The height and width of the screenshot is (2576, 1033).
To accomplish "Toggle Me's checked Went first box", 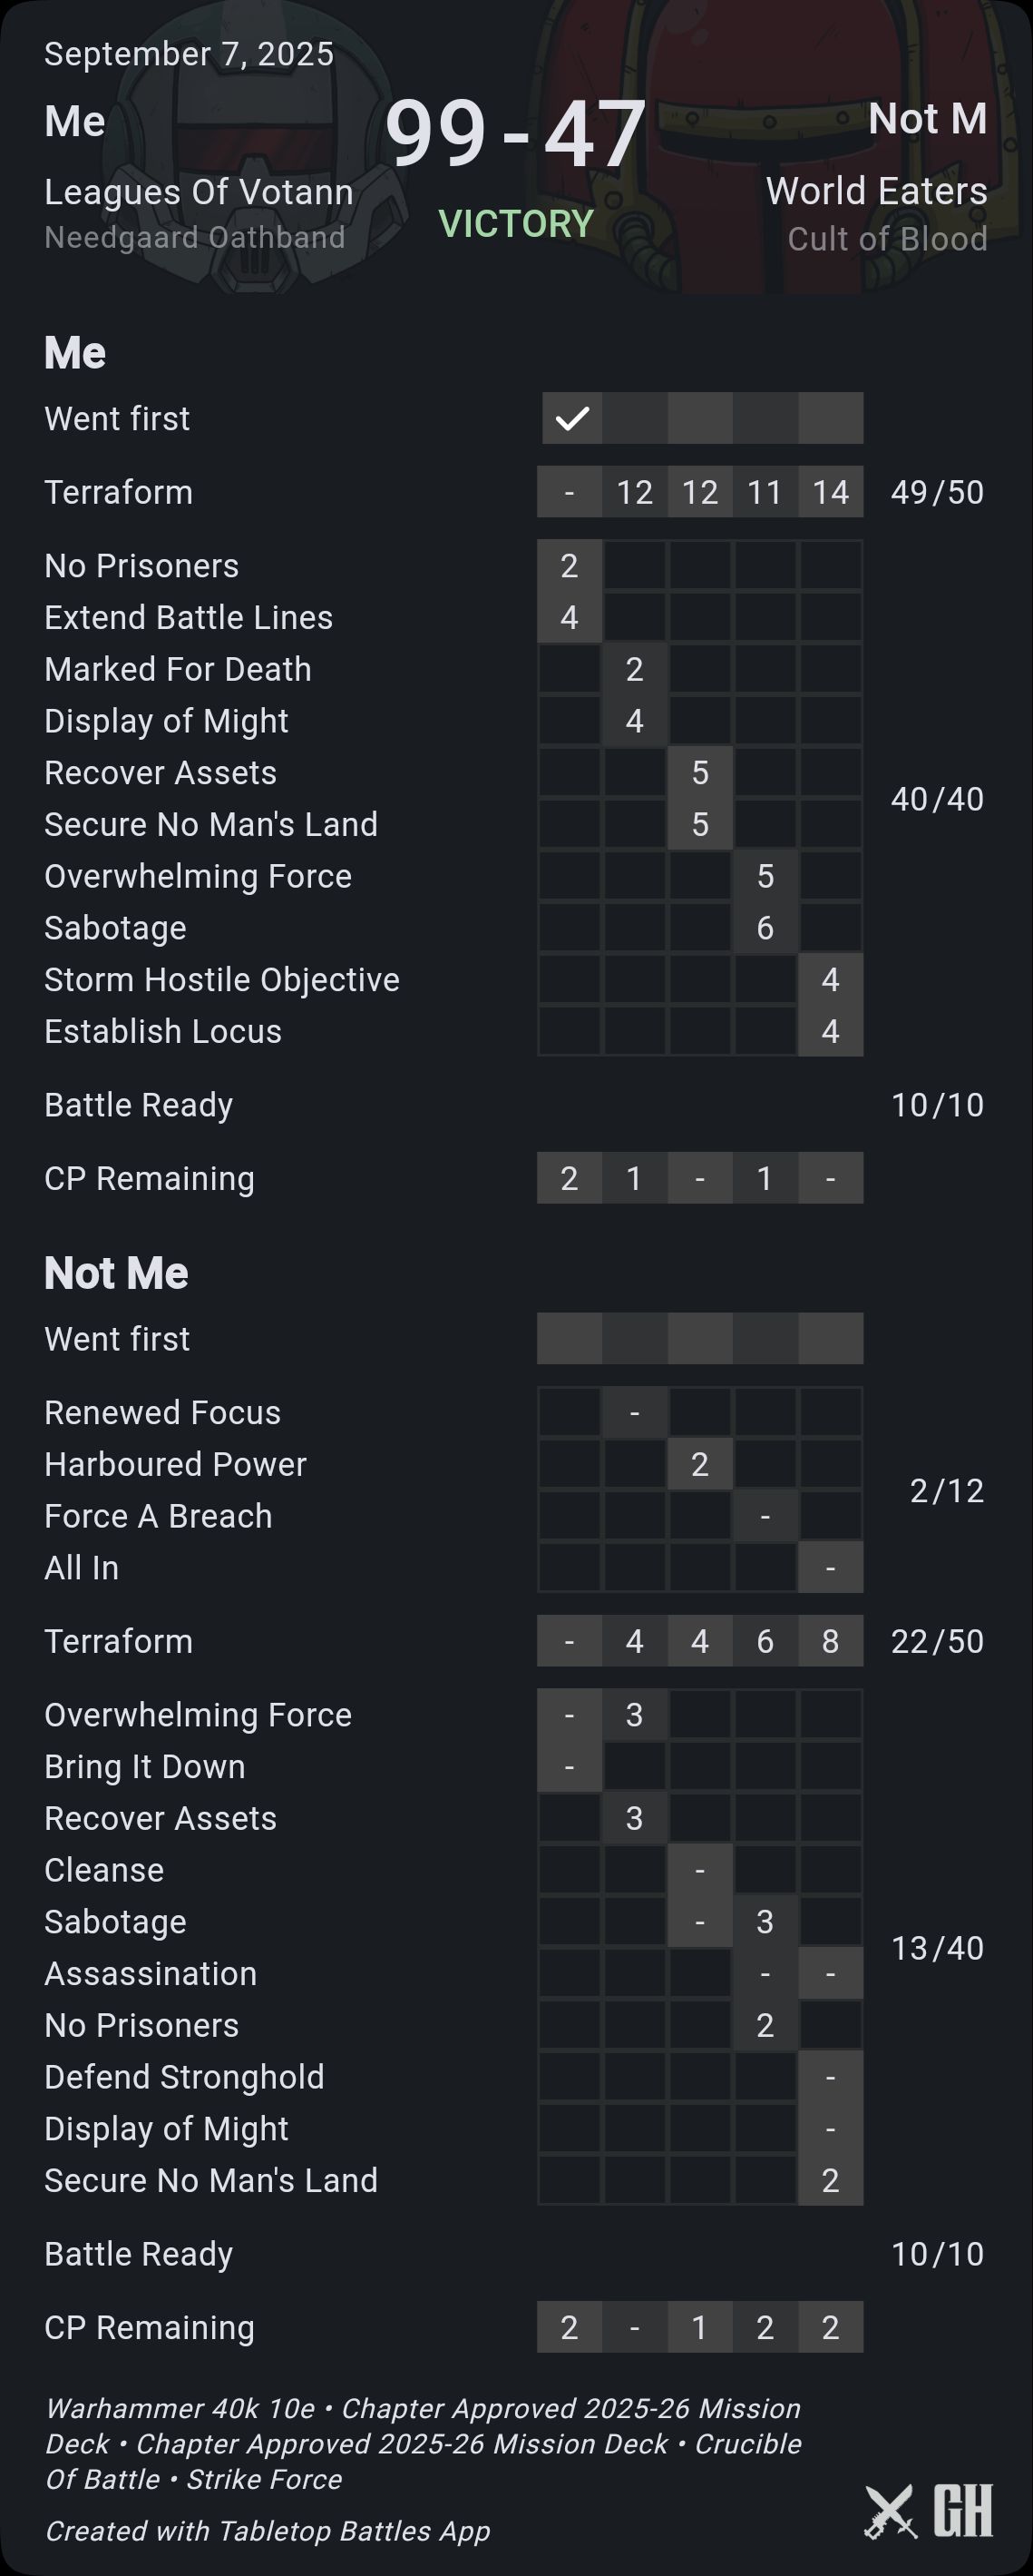I will (x=572, y=418).
